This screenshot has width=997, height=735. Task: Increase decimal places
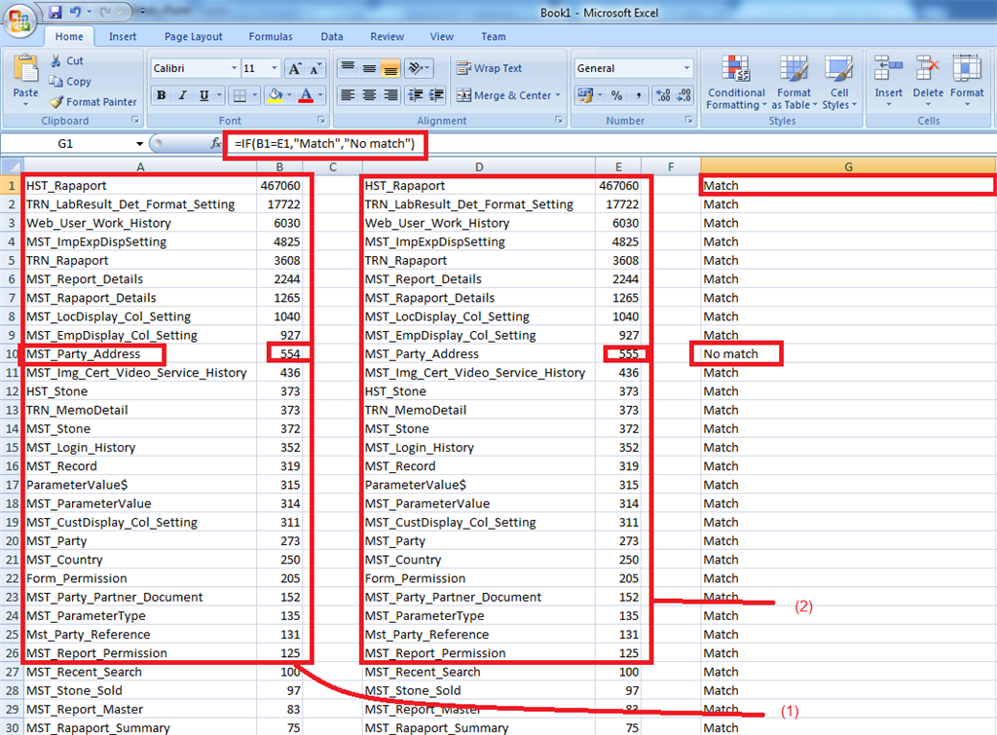(x=663, y=95)
